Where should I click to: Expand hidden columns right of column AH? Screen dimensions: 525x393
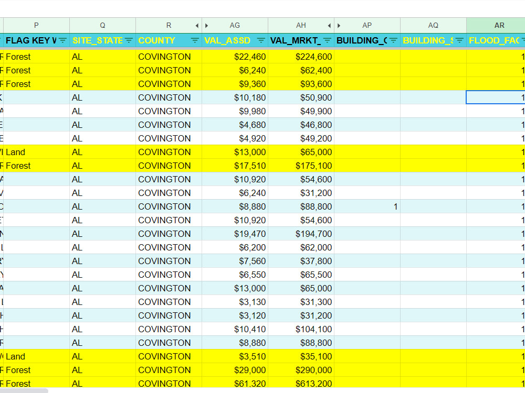(x=330, y=26)
